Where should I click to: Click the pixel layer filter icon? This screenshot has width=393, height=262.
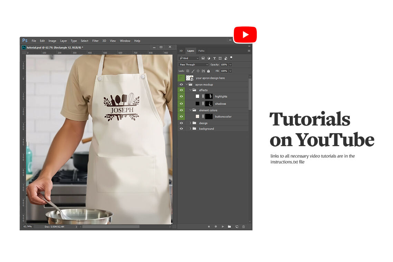pos(203,58)
